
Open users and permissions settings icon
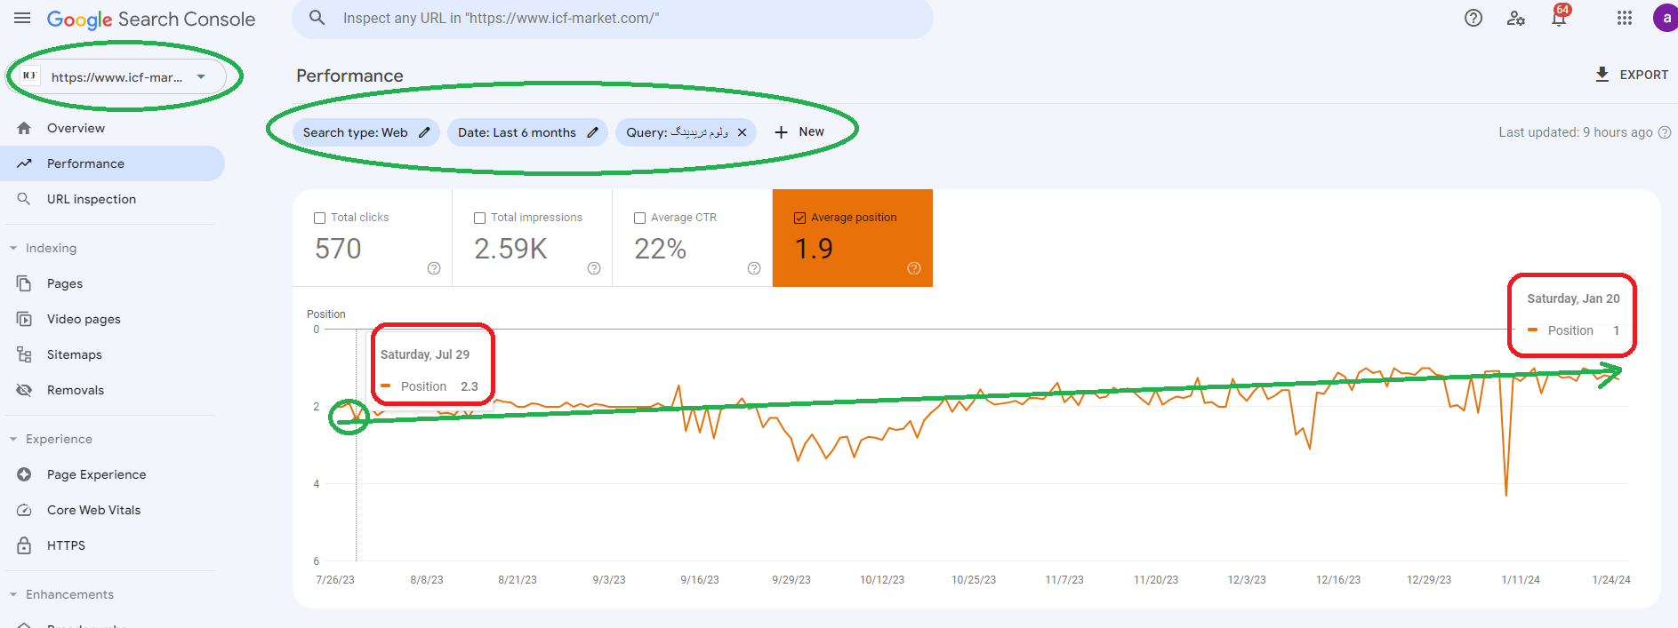pyautogui.click(x=1516, y=19)
